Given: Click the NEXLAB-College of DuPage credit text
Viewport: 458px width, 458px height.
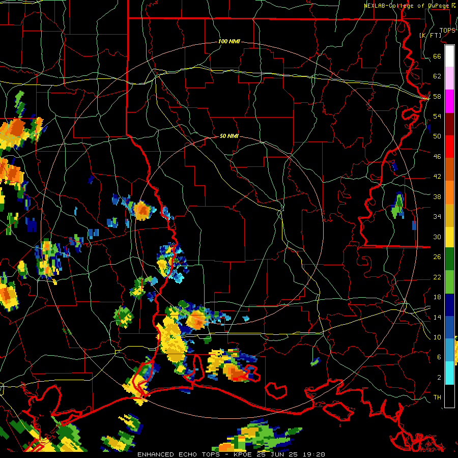Looking at the screenshot, I should [x=406, y=6].
